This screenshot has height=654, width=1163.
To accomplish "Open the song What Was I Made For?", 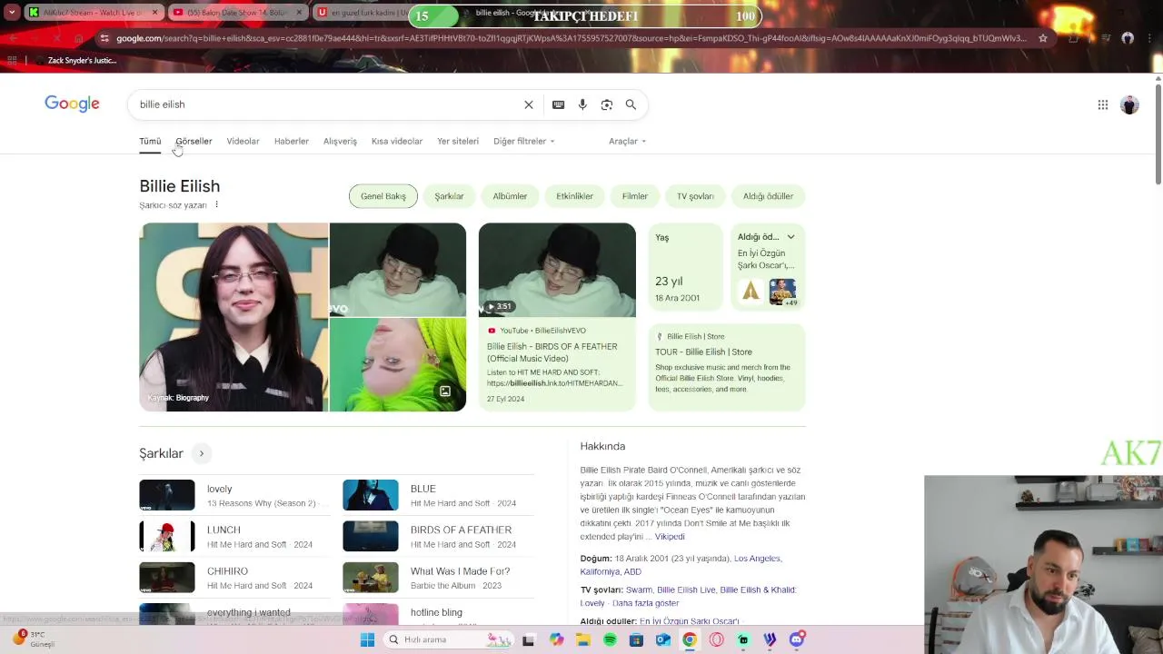I will coord(437,578).
